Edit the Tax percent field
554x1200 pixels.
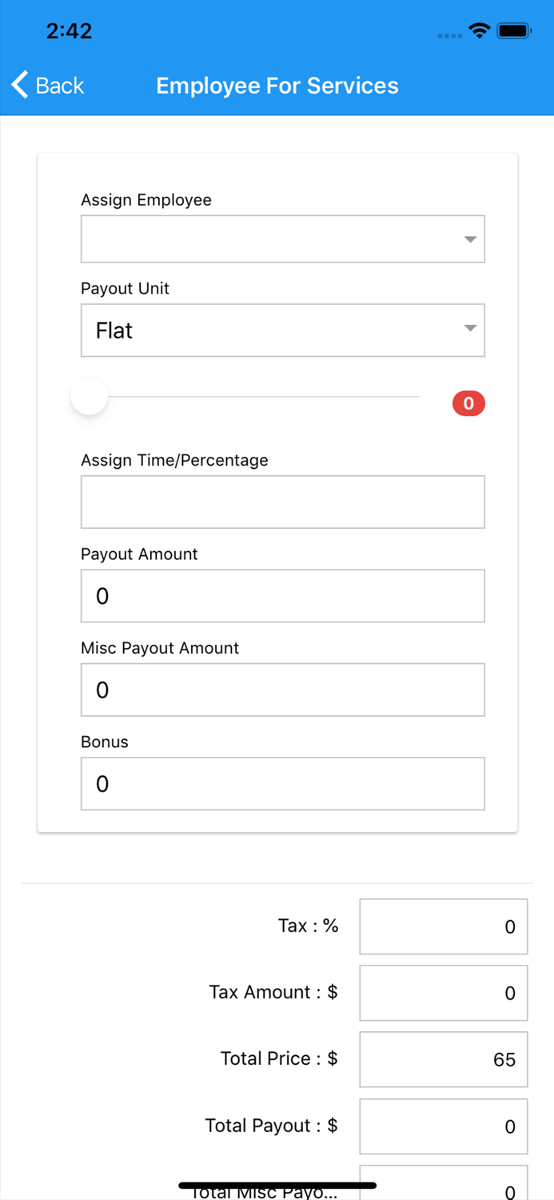coord(443,926)
